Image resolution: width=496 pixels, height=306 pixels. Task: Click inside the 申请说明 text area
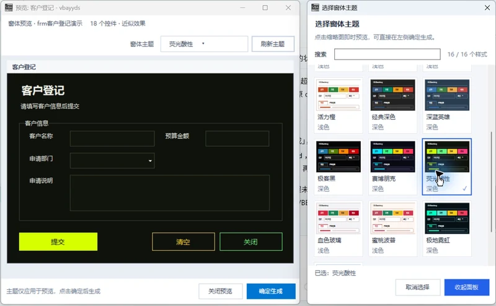(x=169, y=193)
